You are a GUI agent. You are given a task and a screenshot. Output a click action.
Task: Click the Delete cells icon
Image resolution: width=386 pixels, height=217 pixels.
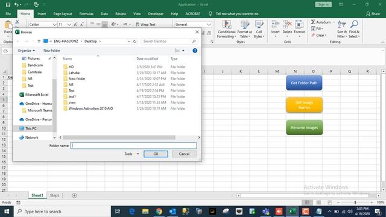click(287, 25)
